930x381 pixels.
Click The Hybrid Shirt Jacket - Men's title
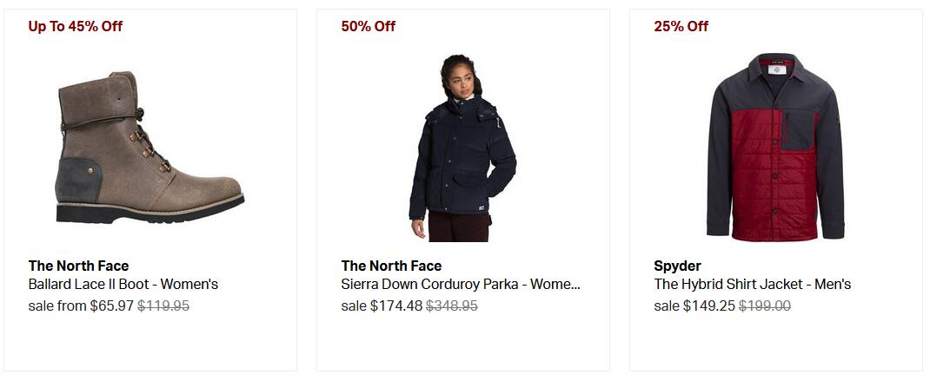coord(753,285)
